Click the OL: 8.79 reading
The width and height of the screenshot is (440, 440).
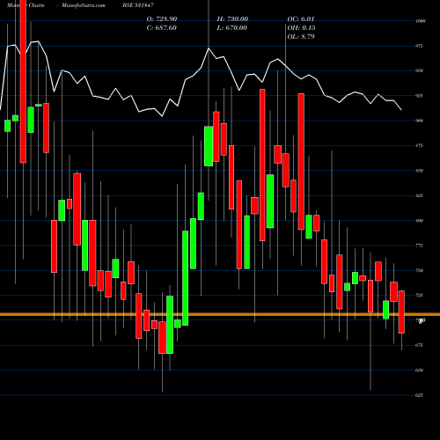point(301,36)
